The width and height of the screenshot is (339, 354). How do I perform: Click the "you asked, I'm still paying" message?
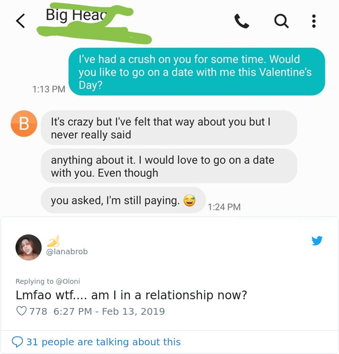point(123,200)
